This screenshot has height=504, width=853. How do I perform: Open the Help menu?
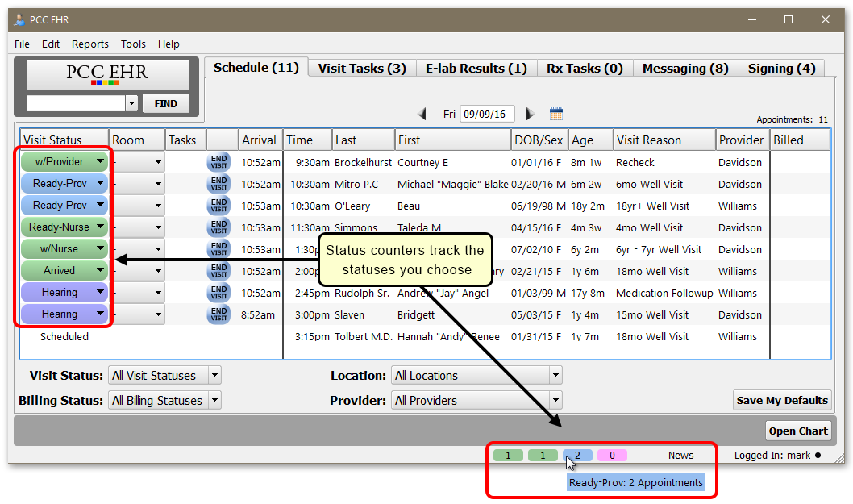point(169,44)
